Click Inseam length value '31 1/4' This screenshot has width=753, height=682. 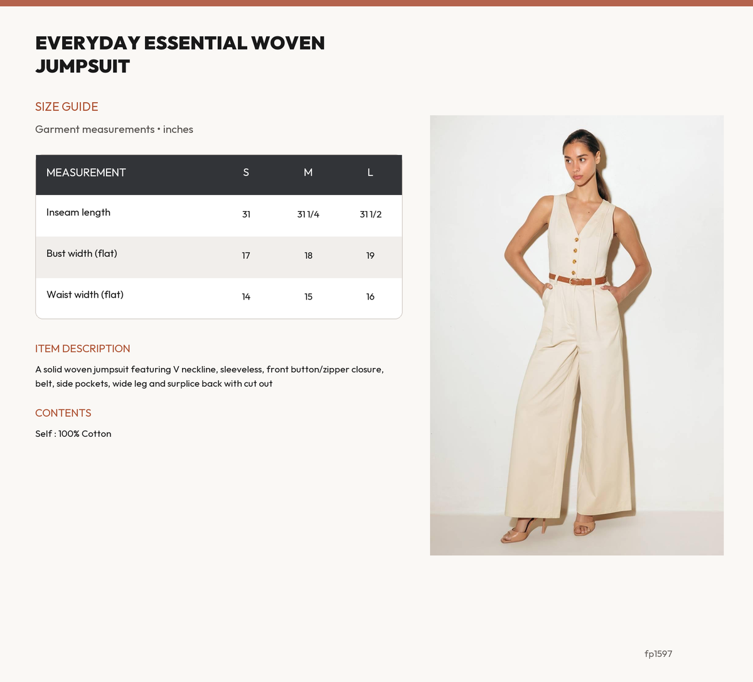[308, 214]
